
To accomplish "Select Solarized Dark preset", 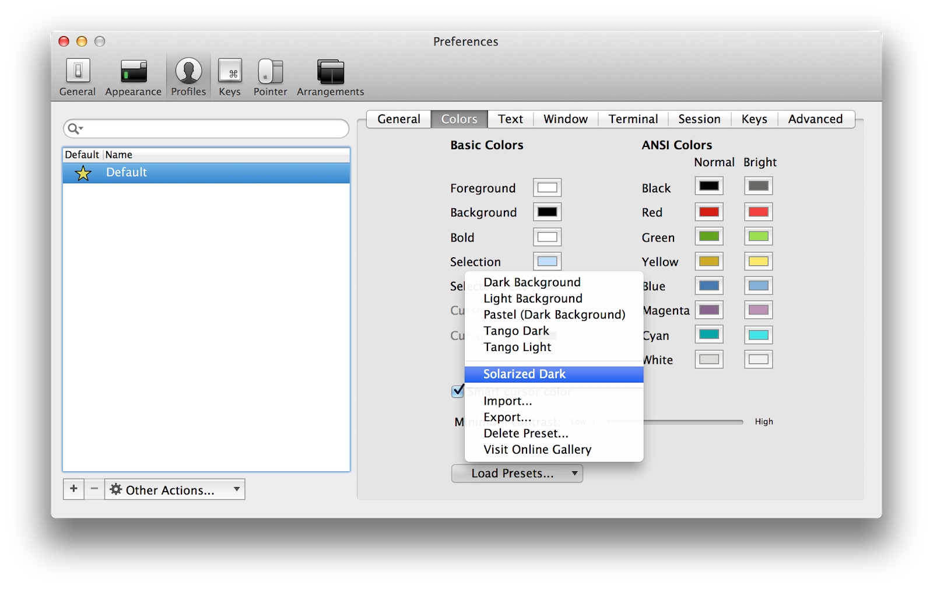I will point(554,374).
